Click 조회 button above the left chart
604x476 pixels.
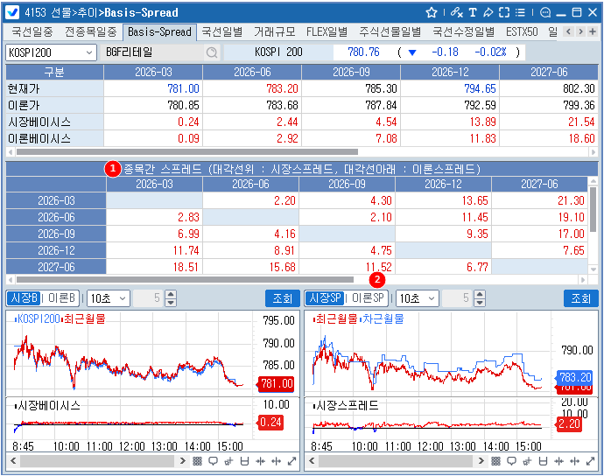(282, 298)
